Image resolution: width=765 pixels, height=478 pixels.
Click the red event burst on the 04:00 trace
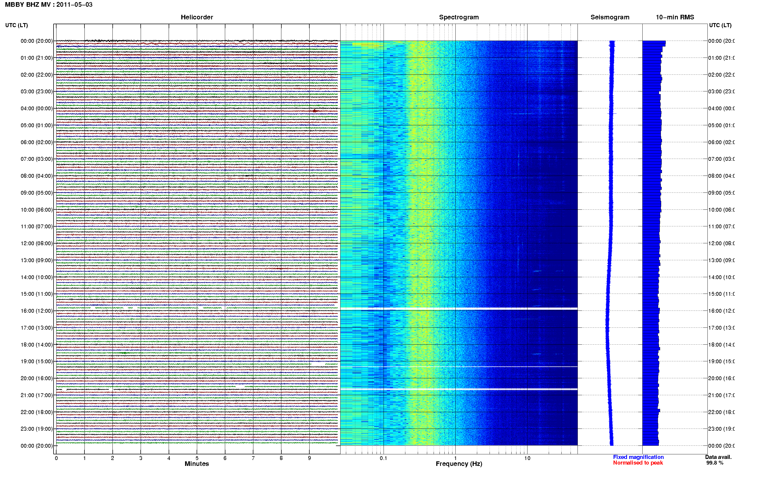pos(314,111)
